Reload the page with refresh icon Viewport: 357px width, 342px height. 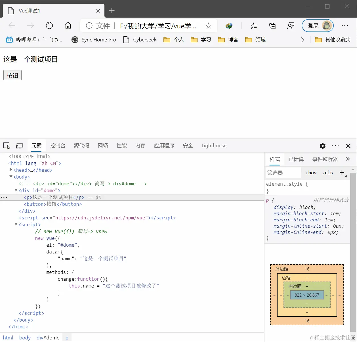click(49, 26)
